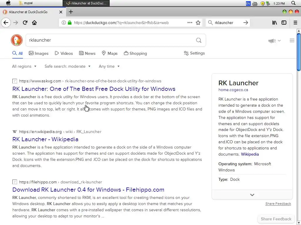Click the browser search box magnifier icon
Image resolution: width=301 pixels, height=225 pixels.
pos(210,23)
